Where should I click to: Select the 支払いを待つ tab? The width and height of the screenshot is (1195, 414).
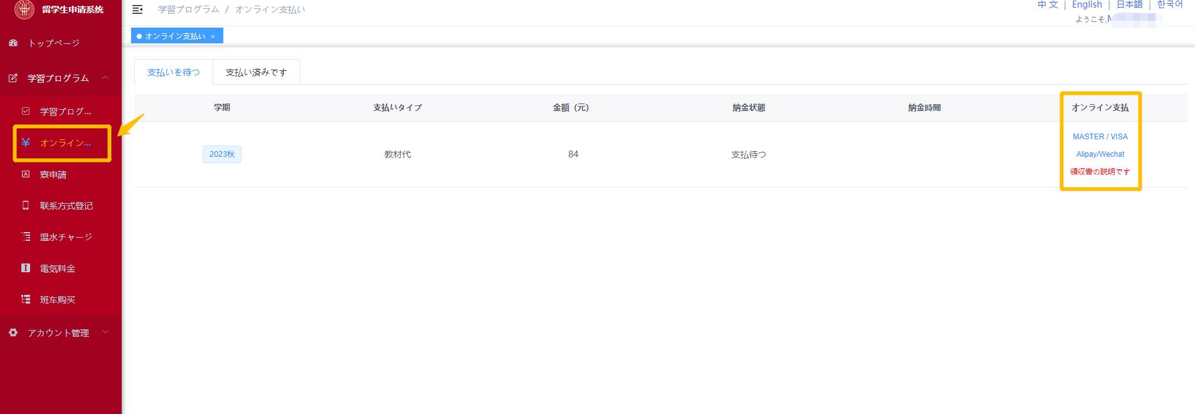pyautogui.click(x=174, y=73)
